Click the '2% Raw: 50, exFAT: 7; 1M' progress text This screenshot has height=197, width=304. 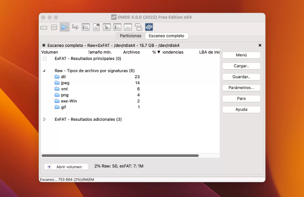tap(119, 166)
